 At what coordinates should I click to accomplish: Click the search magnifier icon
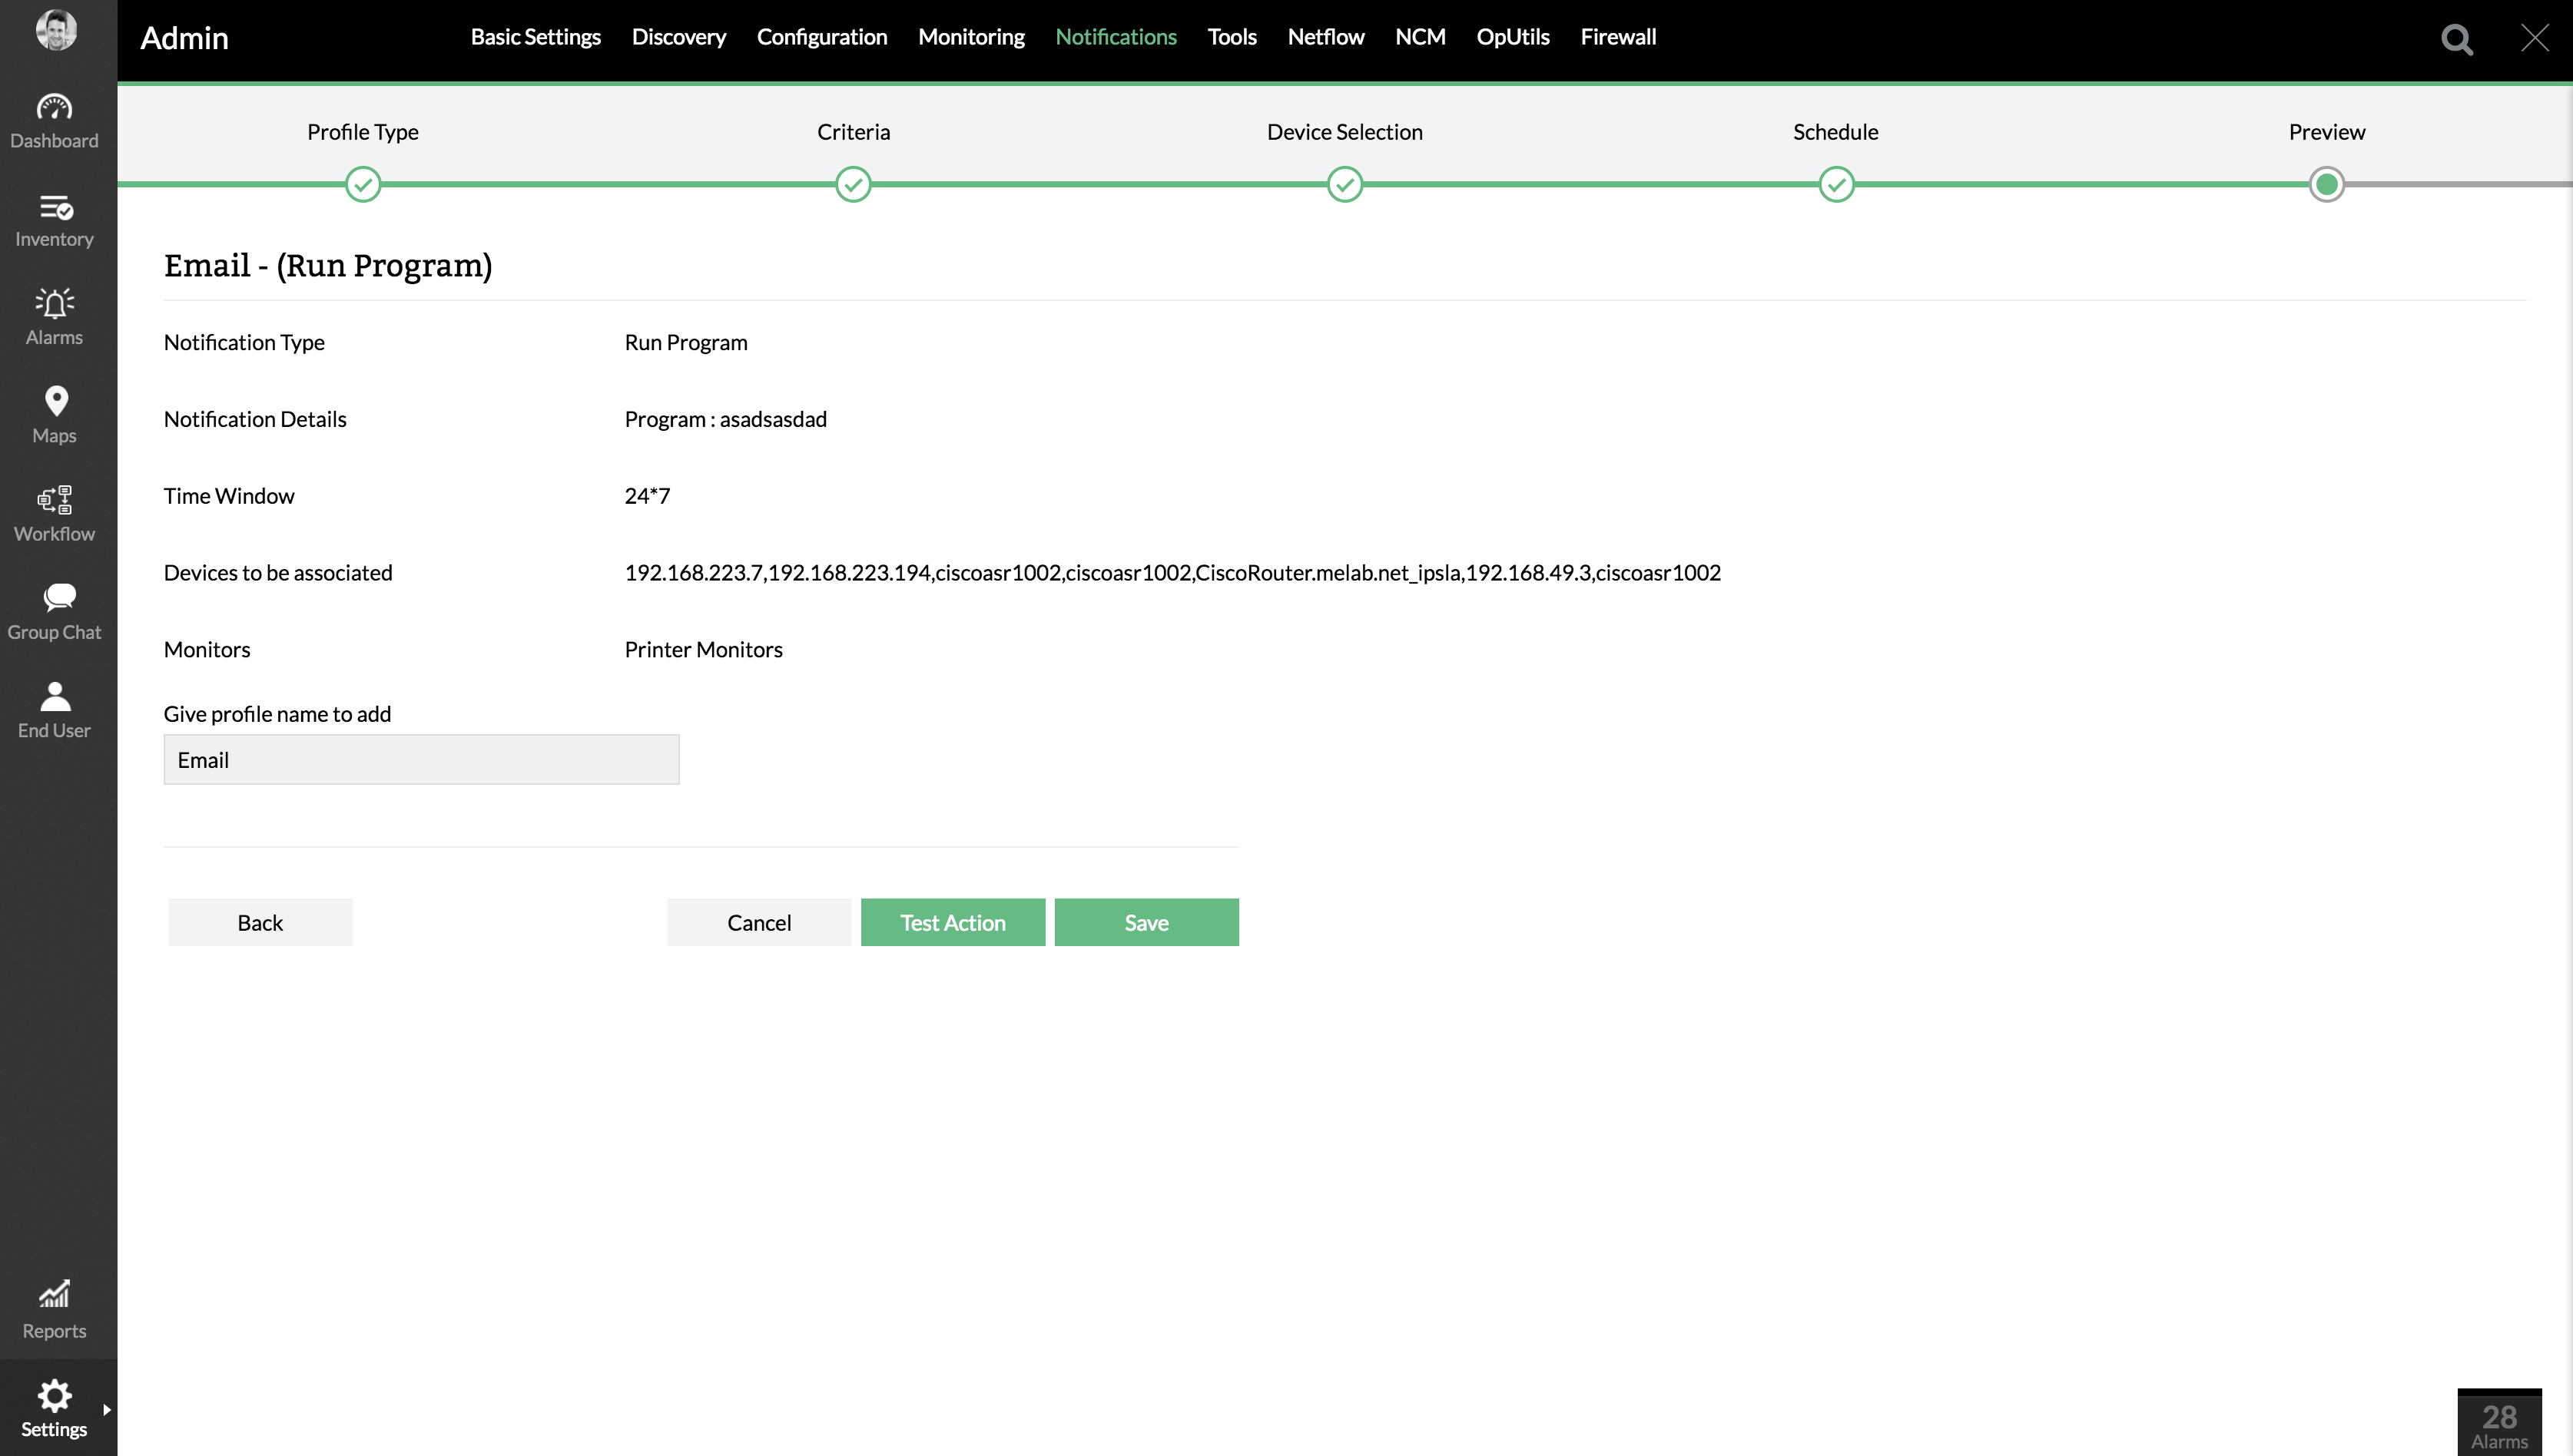pos(2457,39)
